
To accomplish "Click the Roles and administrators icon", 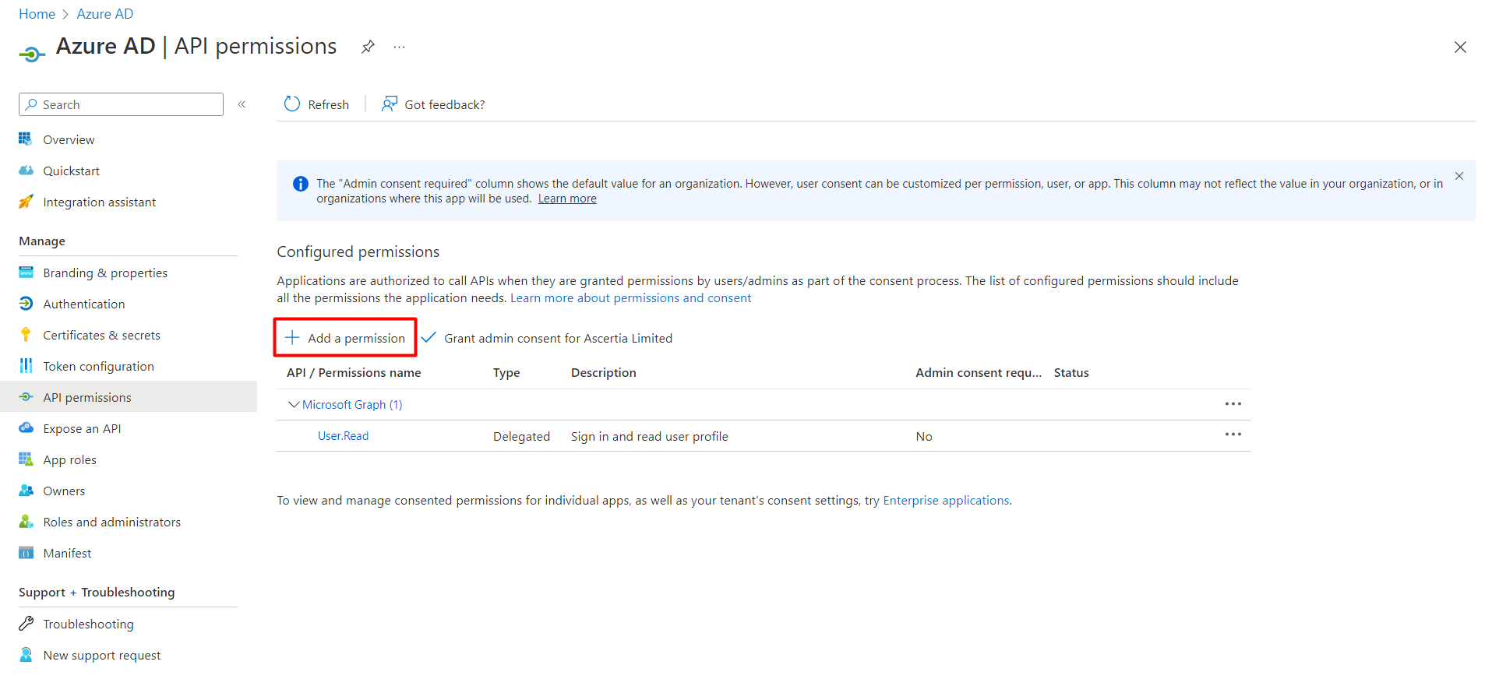I will pyautogui.click(x=26, y=522).
